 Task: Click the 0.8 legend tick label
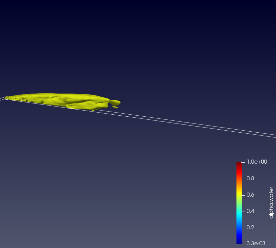[250, 178]
